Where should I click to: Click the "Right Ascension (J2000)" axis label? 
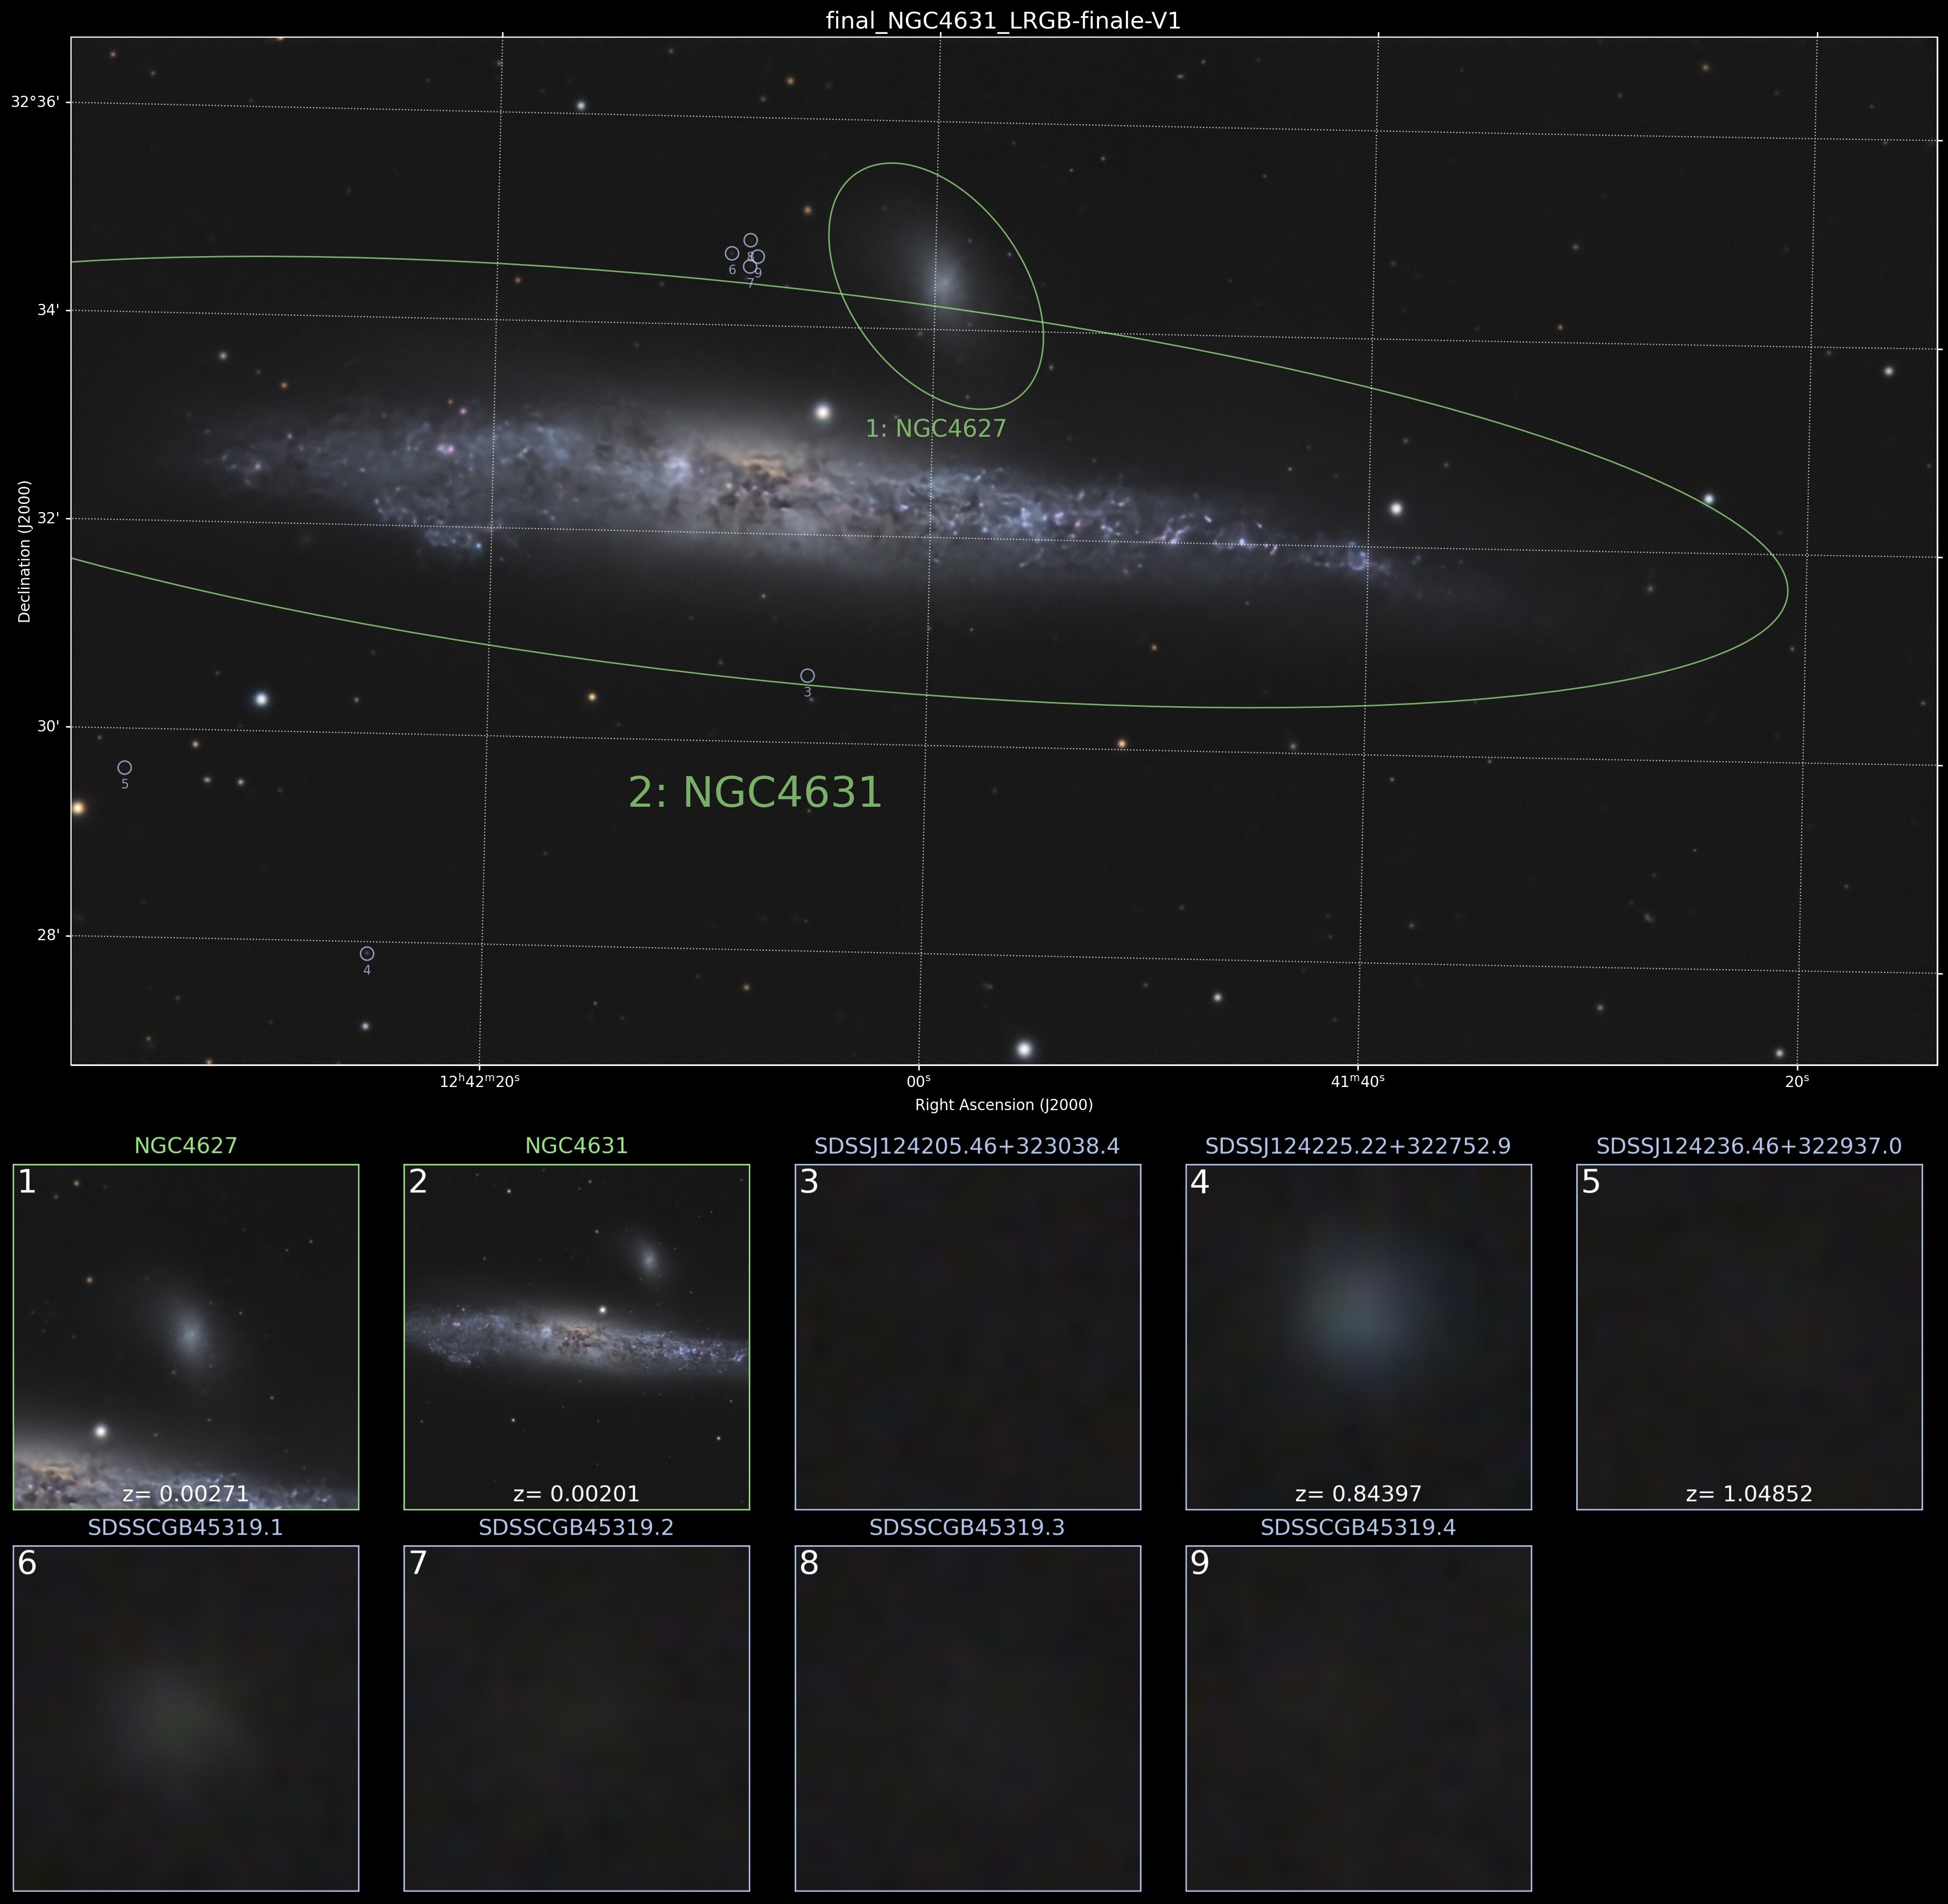pos(1003,1105)
